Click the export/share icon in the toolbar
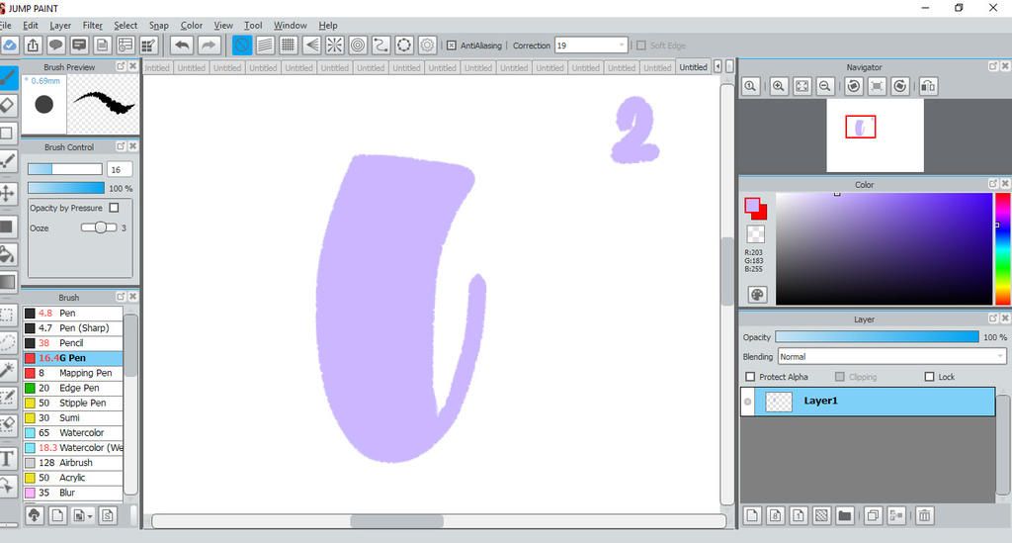This screenshot has height=543, width=1012. point(33,45)
